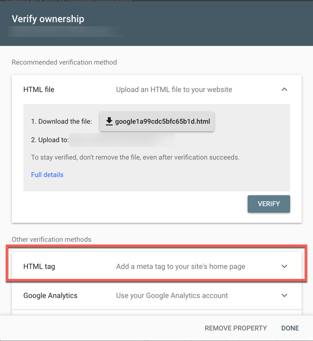
Task: Click DONE to close the dialog
Action: click(x=290, y=328)
